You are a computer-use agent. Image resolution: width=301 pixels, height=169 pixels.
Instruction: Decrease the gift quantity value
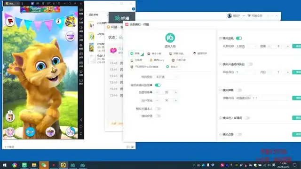click(269, 46)
